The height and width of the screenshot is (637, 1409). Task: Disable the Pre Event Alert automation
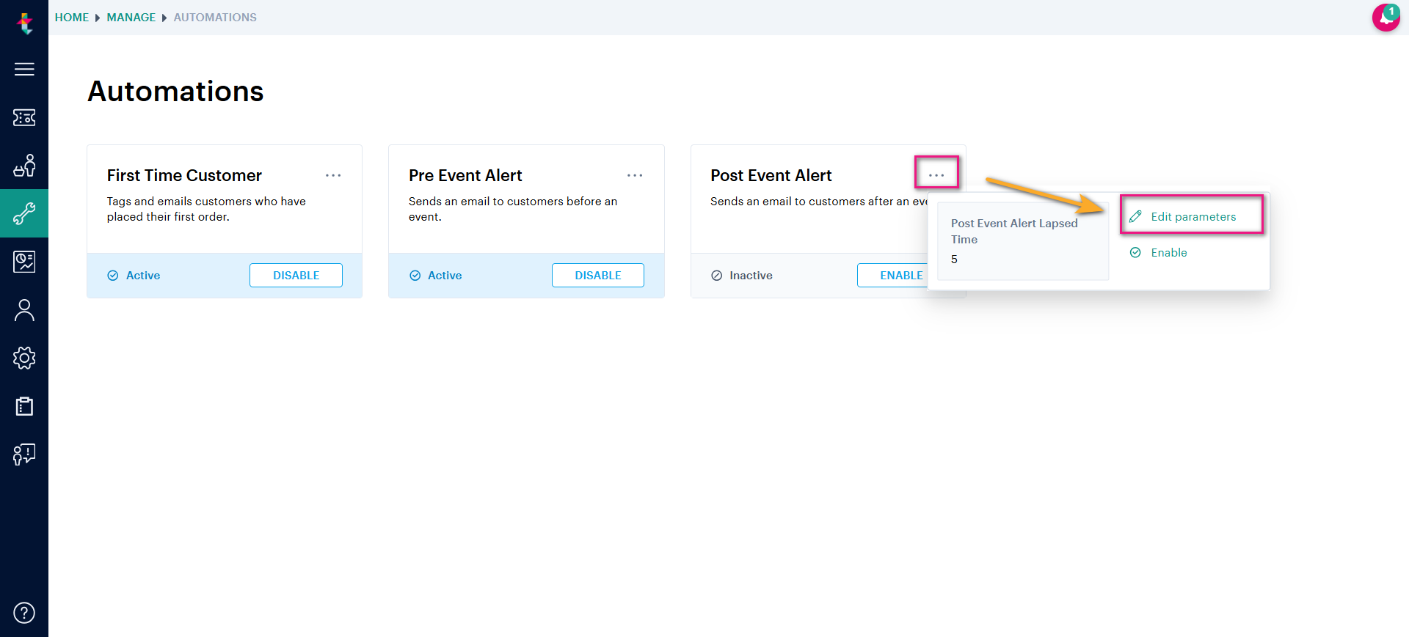coord(598,275)
